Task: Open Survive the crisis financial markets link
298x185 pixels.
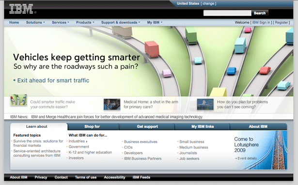Action: tap(38, 143)
